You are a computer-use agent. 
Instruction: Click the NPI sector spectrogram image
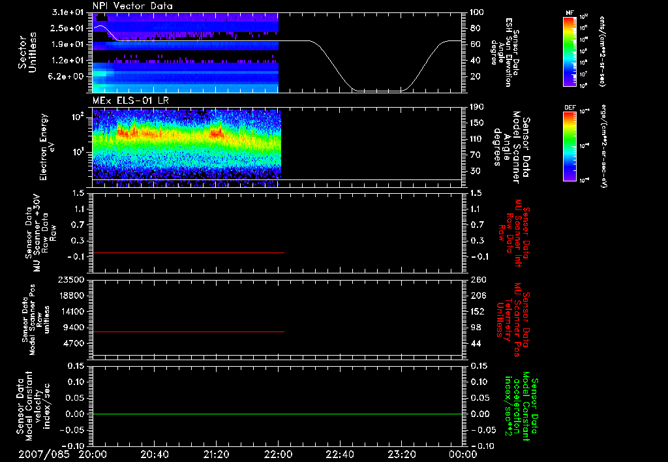pos(185,53)
